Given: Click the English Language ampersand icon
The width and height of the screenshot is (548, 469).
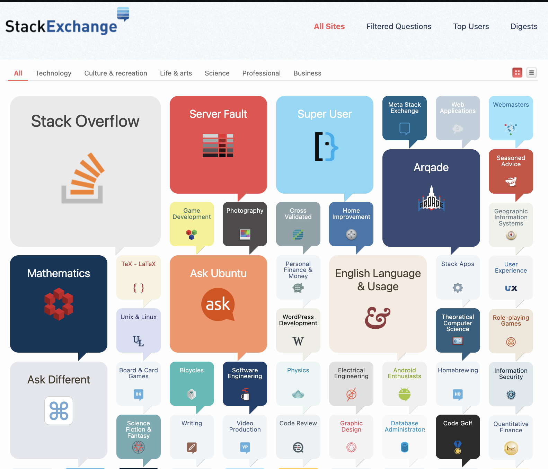Looking at the screenshot, I should click(378, 318).
